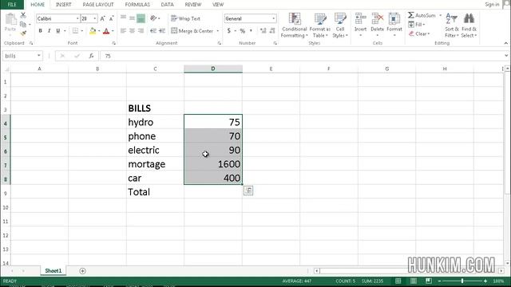Screen dimensions: 511x287
Task: Toggle Underline formatting
Action: pyautogui.click(x=58, y=31)
